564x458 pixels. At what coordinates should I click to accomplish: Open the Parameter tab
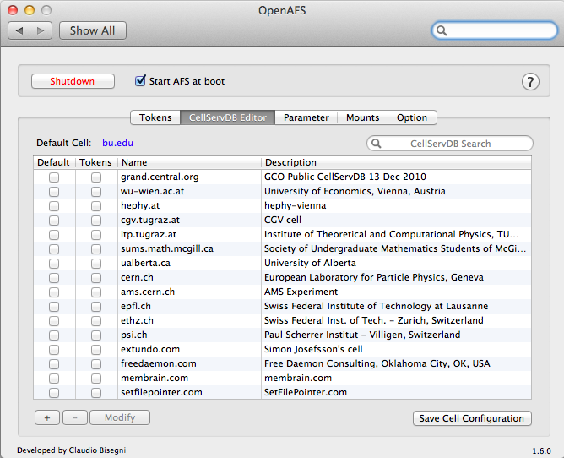coord(306,117)
